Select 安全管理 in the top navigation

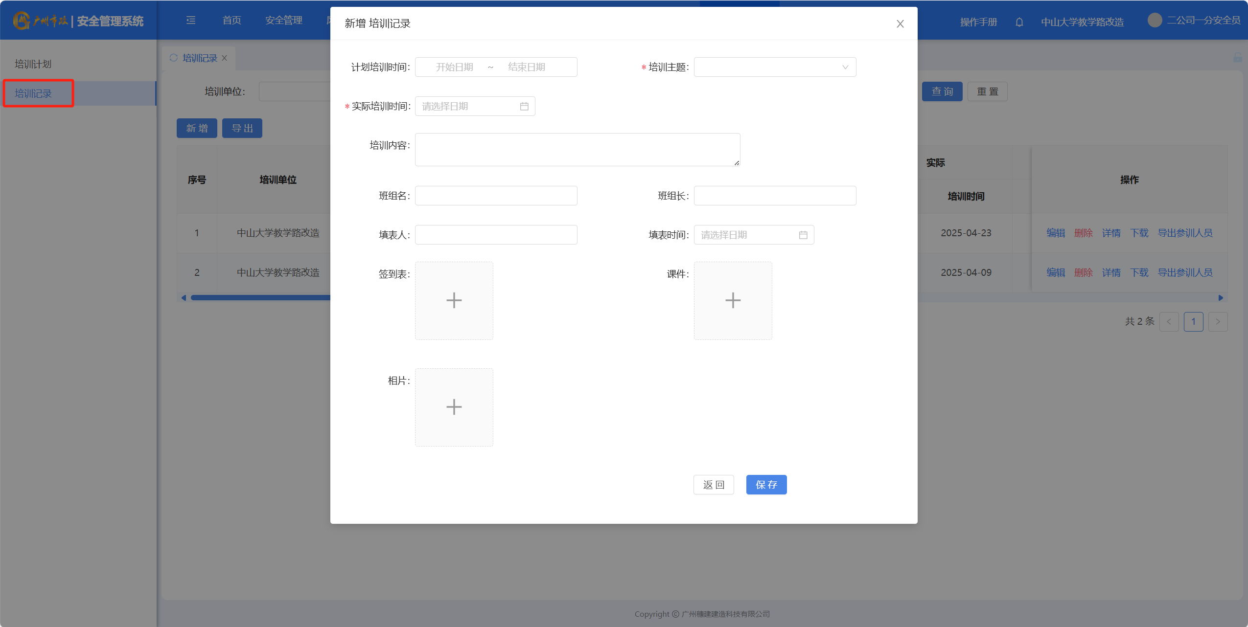pos(283,20)
